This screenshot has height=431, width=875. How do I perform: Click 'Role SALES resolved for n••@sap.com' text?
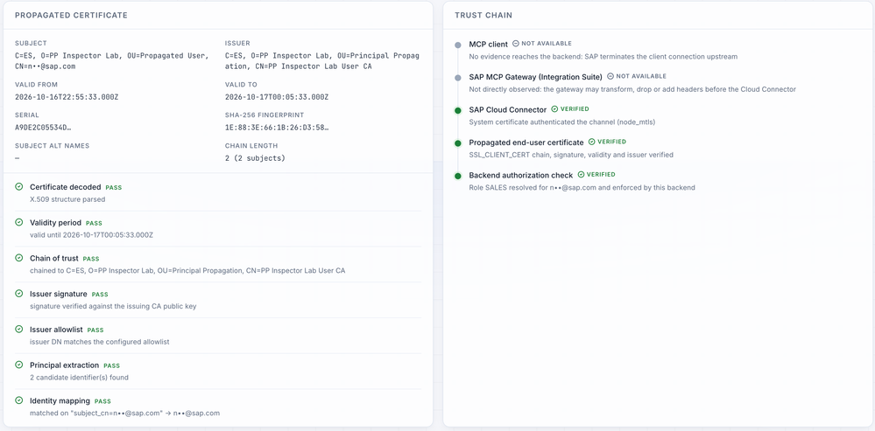point(582,188)
